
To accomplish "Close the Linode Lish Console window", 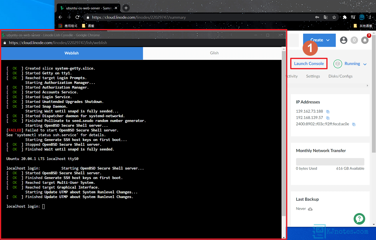I will point(280,35).
